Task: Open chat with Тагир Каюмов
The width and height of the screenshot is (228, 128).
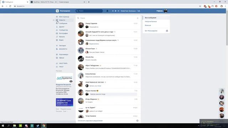Action: (108, 116)
